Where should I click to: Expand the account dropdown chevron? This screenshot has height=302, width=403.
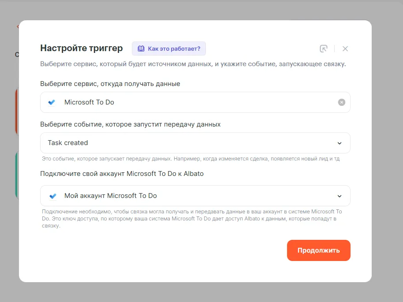coord(340,196)
